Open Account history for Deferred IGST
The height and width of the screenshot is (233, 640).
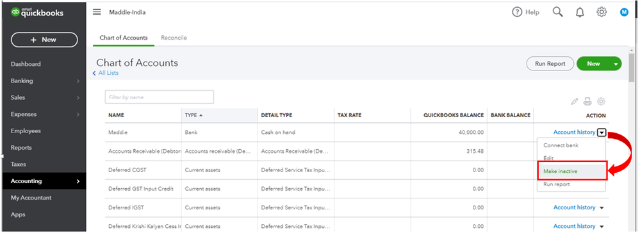(574, 207)
